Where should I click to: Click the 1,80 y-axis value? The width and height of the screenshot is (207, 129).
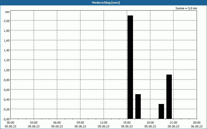tap(7, 31)
